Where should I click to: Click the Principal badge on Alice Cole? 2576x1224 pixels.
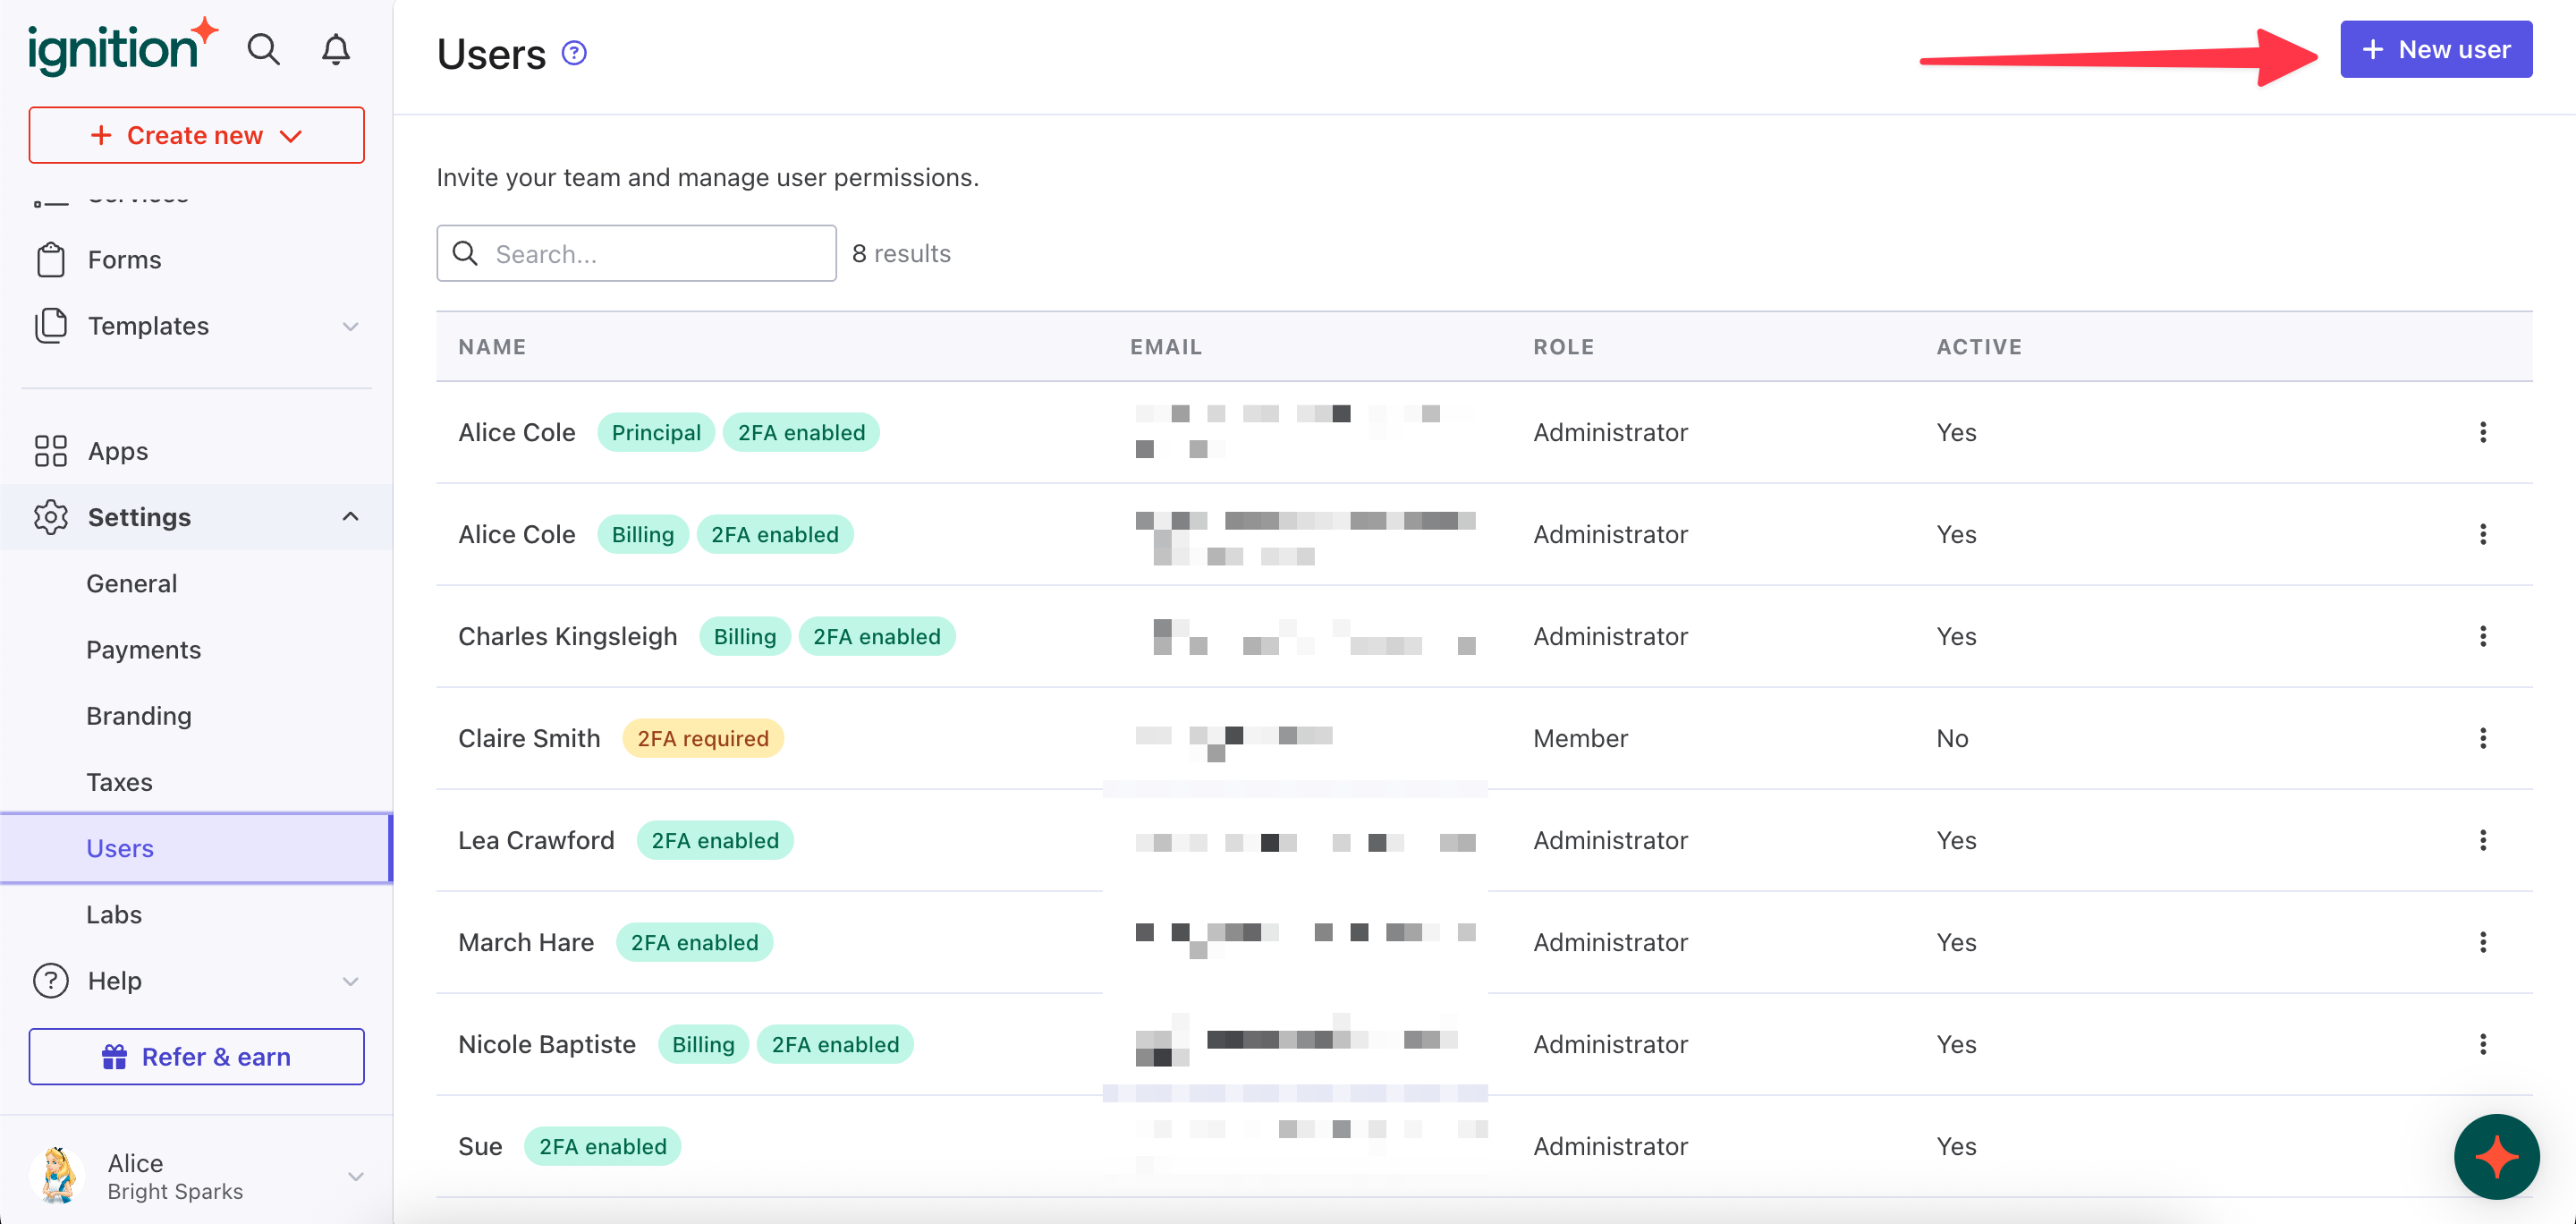click(x=656, y=432)
